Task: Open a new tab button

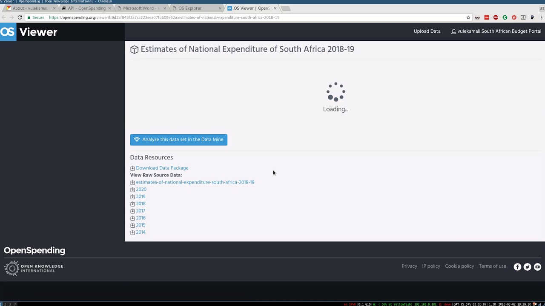Action: click(x=286, y=8)
